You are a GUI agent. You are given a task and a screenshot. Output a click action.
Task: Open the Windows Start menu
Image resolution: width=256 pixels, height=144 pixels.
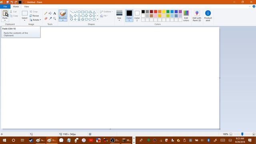click(x=4, y=140)
